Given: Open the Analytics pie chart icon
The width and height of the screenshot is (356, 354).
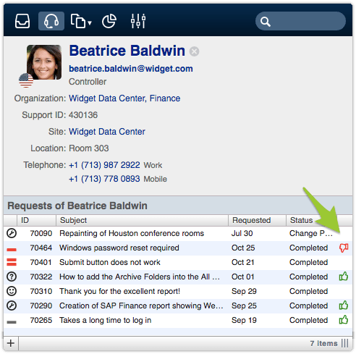Looking at the screenshot, I should coord(109,21).
